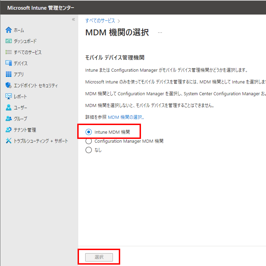The width and height of the screenshot is (266, 266).
Task: Select Intune MDM 機関 radio button
Action: coord(89,132)
